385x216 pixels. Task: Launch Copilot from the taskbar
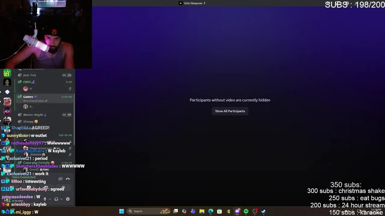coord(184,211)
